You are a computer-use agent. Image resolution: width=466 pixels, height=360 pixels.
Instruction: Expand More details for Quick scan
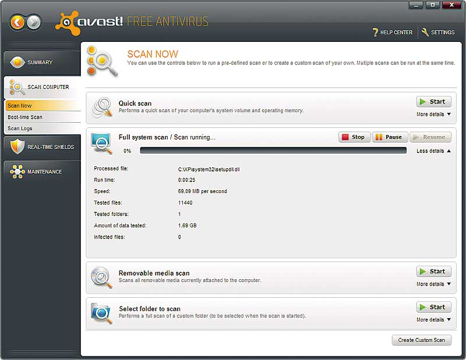point(433,114)
